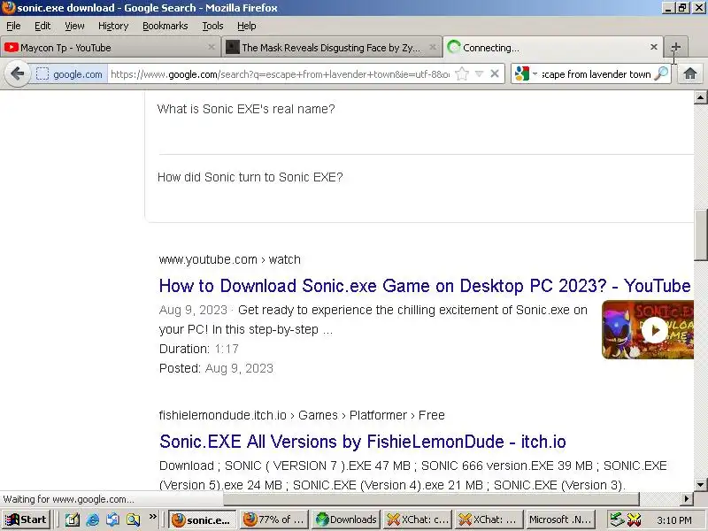The image size is (708, 531).
Task: Open the History menu
Action: [x=113, y=27]
